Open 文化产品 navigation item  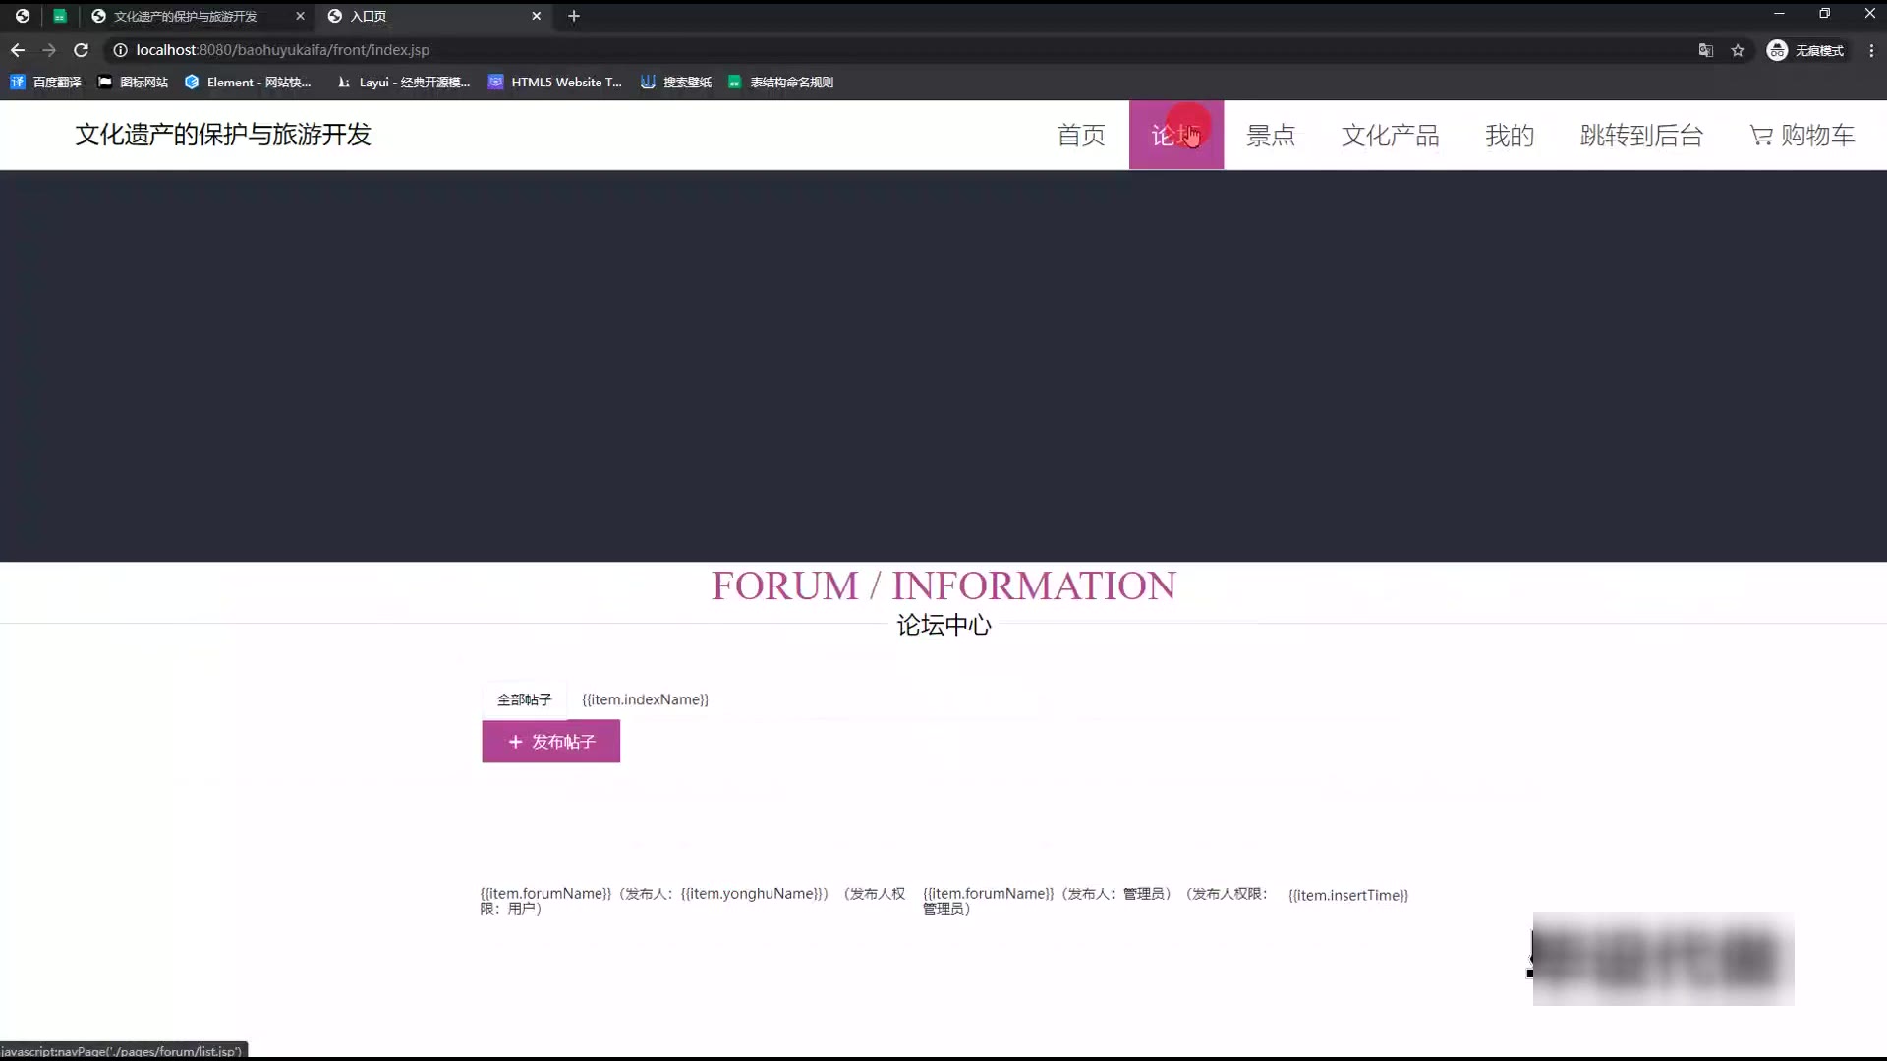[1390, 136]
